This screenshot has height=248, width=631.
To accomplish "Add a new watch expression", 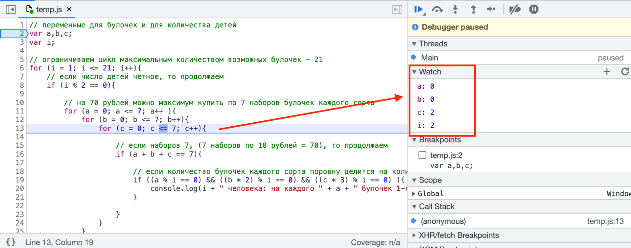I will 607,72.
